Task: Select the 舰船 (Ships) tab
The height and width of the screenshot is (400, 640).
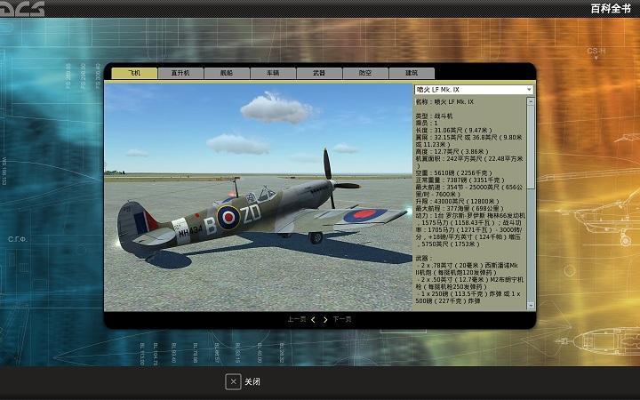Action: point(227,73)
